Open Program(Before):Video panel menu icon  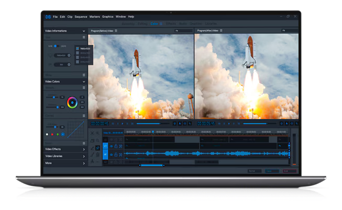point(116,31)
